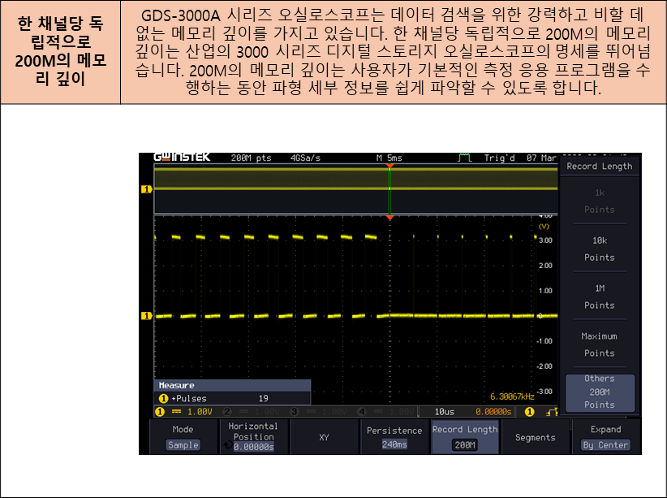Click the 3.00 voltage scale label
The height and width of the screenshot is (498, 667).
pos(545,240)
